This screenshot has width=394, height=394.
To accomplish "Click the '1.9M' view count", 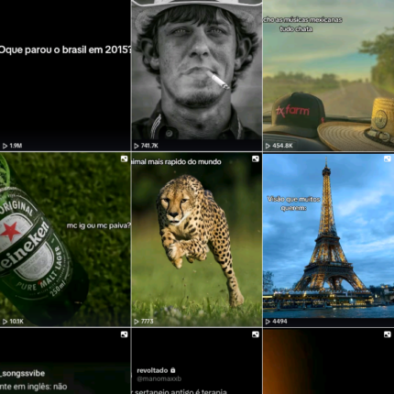I will [x=16, y=146].
